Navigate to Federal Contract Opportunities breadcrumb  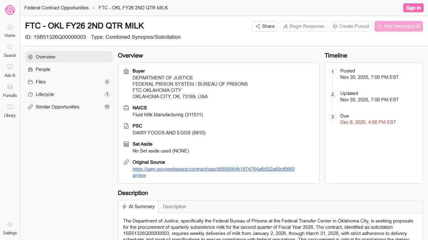point(56,8)
